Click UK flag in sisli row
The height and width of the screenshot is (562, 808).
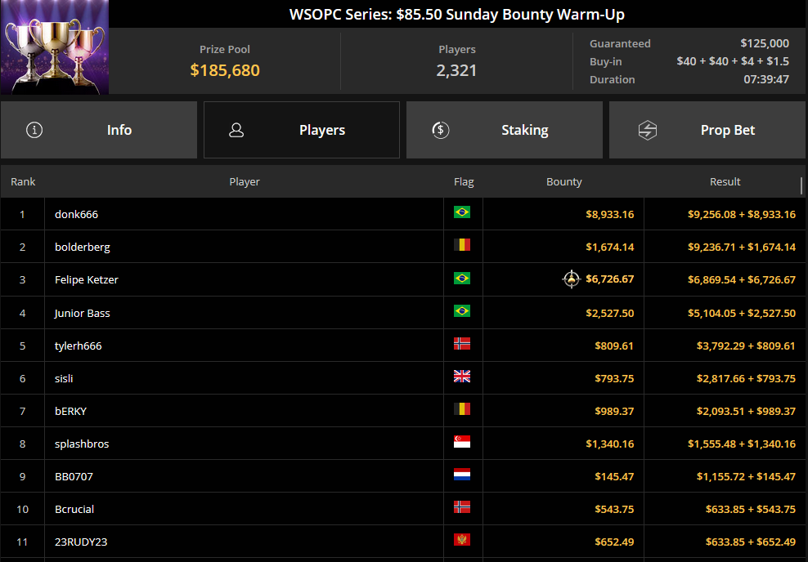click(462, 377)
